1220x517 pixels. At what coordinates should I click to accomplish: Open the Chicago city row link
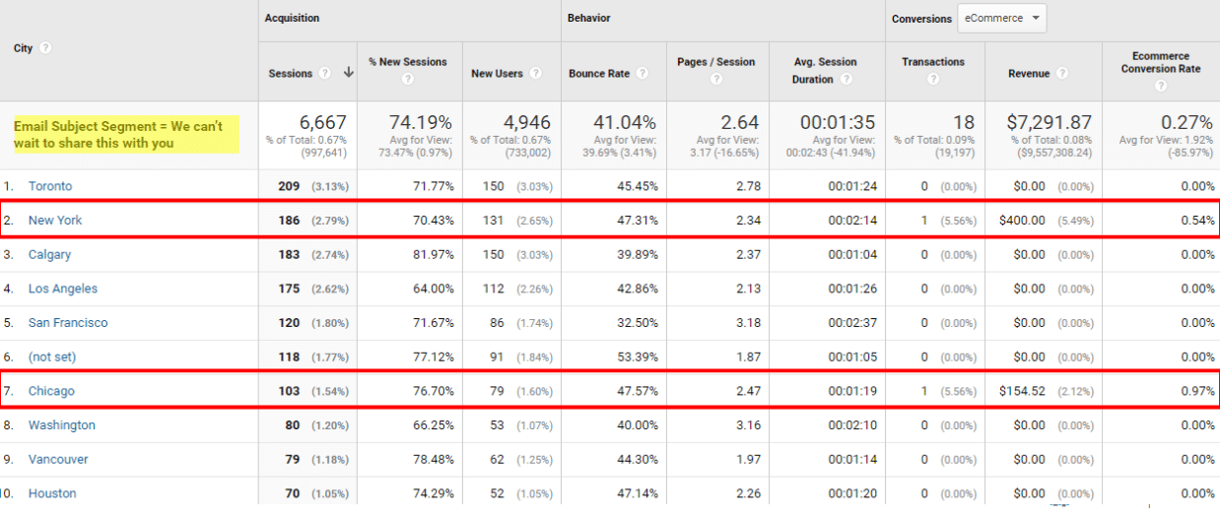tap(51, 391)
